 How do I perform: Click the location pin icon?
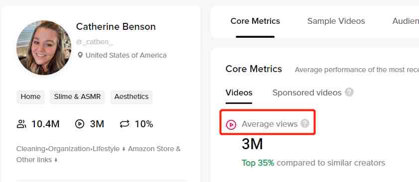tap(80, 55)
